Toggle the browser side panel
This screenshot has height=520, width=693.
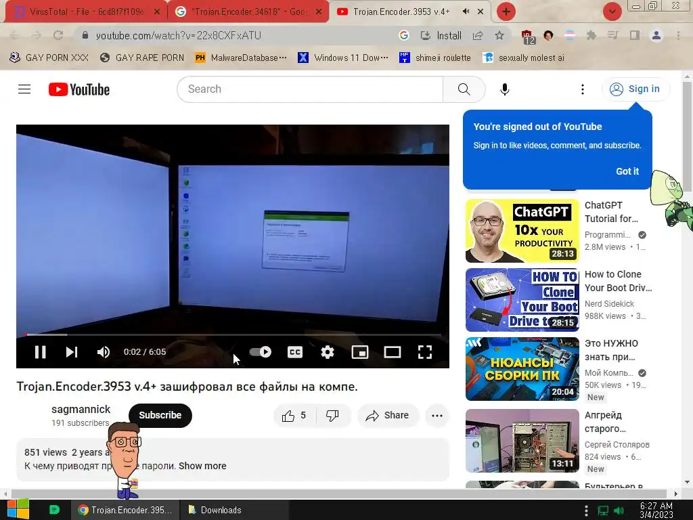[x=635, y=35]
